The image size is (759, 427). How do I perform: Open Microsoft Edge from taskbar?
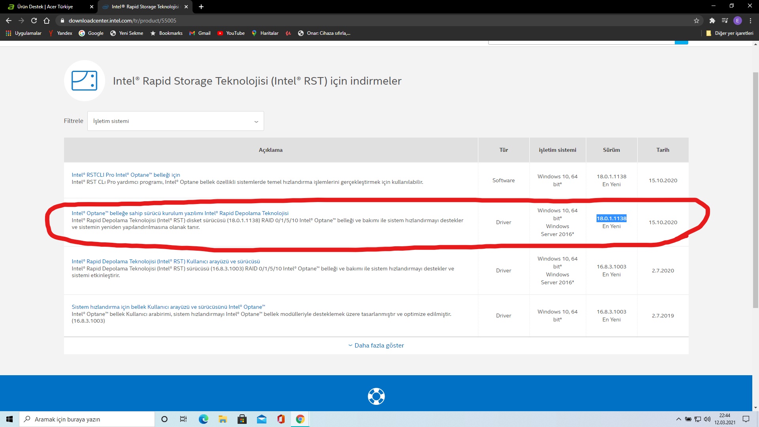tap(203, 419)
